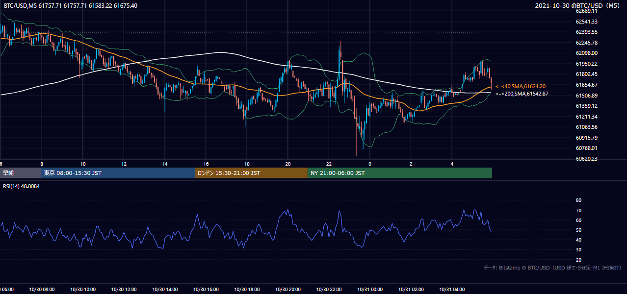Click bottom date label 10/31 02:00
Image resolution: width=627 pixels, height=294 pixels.
411,290
